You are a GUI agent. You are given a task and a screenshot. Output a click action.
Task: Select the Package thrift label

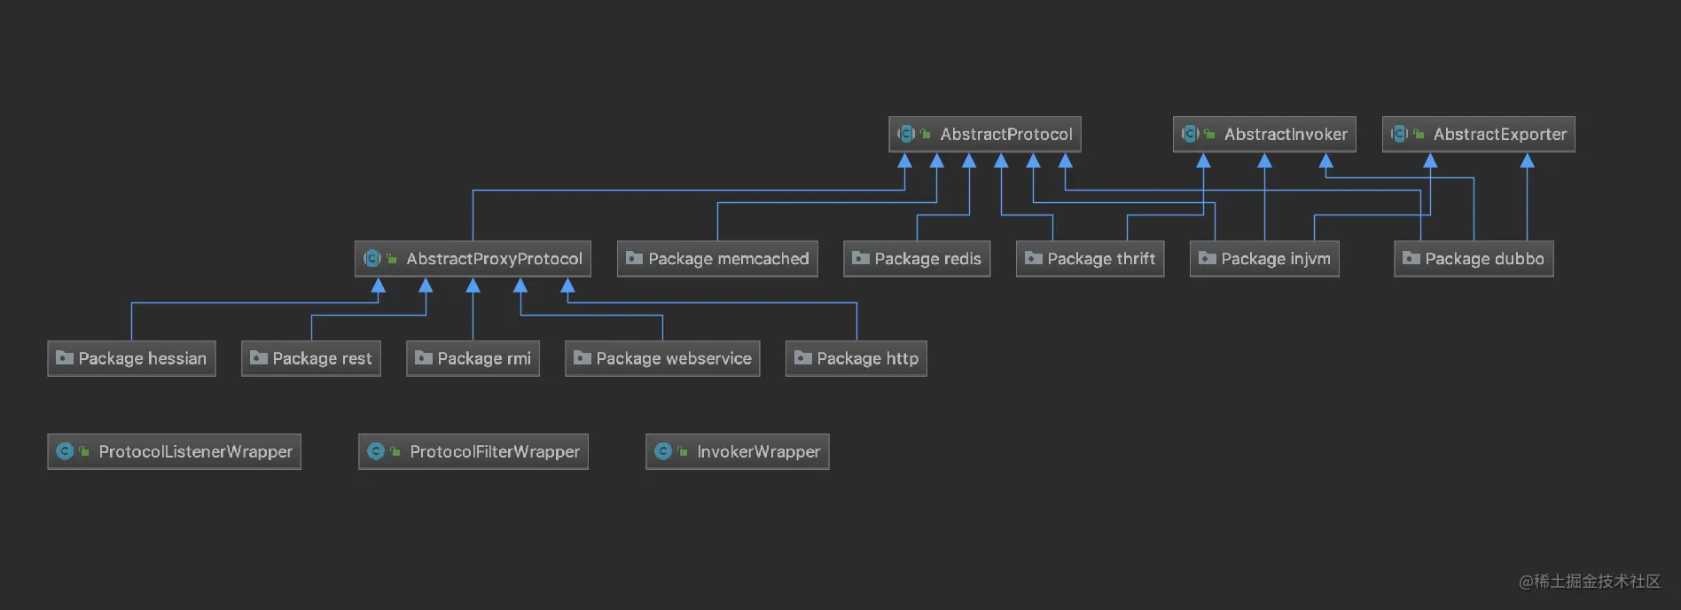click(x=1101, y=259)
